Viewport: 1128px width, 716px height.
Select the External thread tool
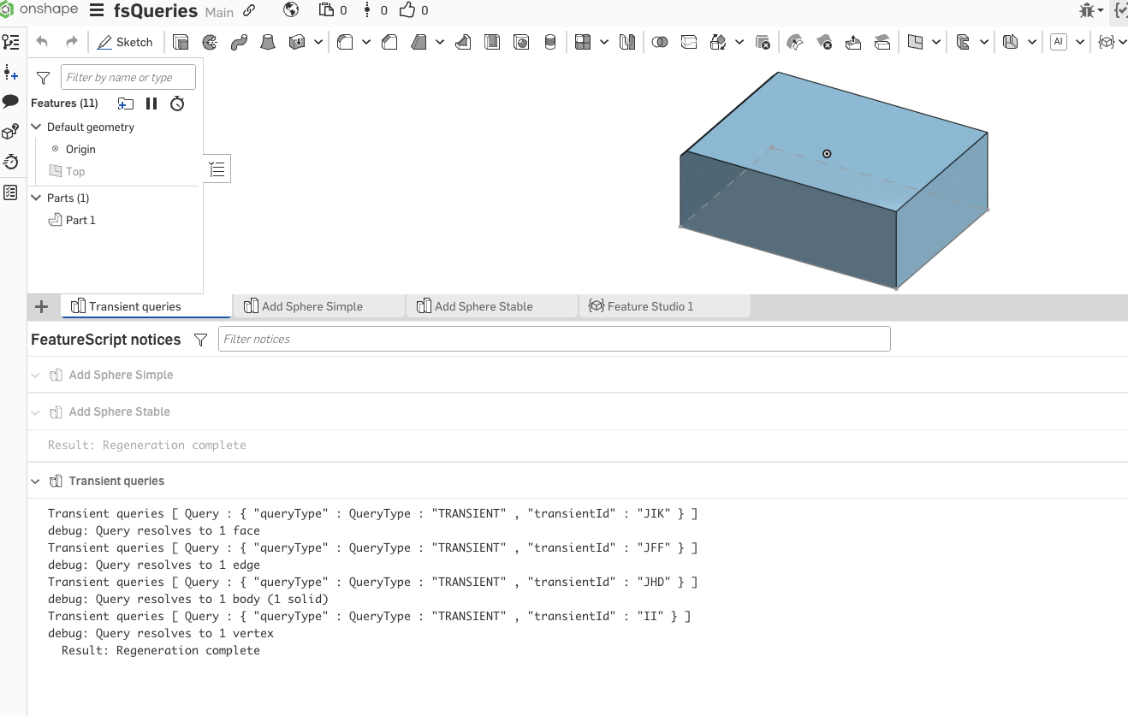click(550, 42)
